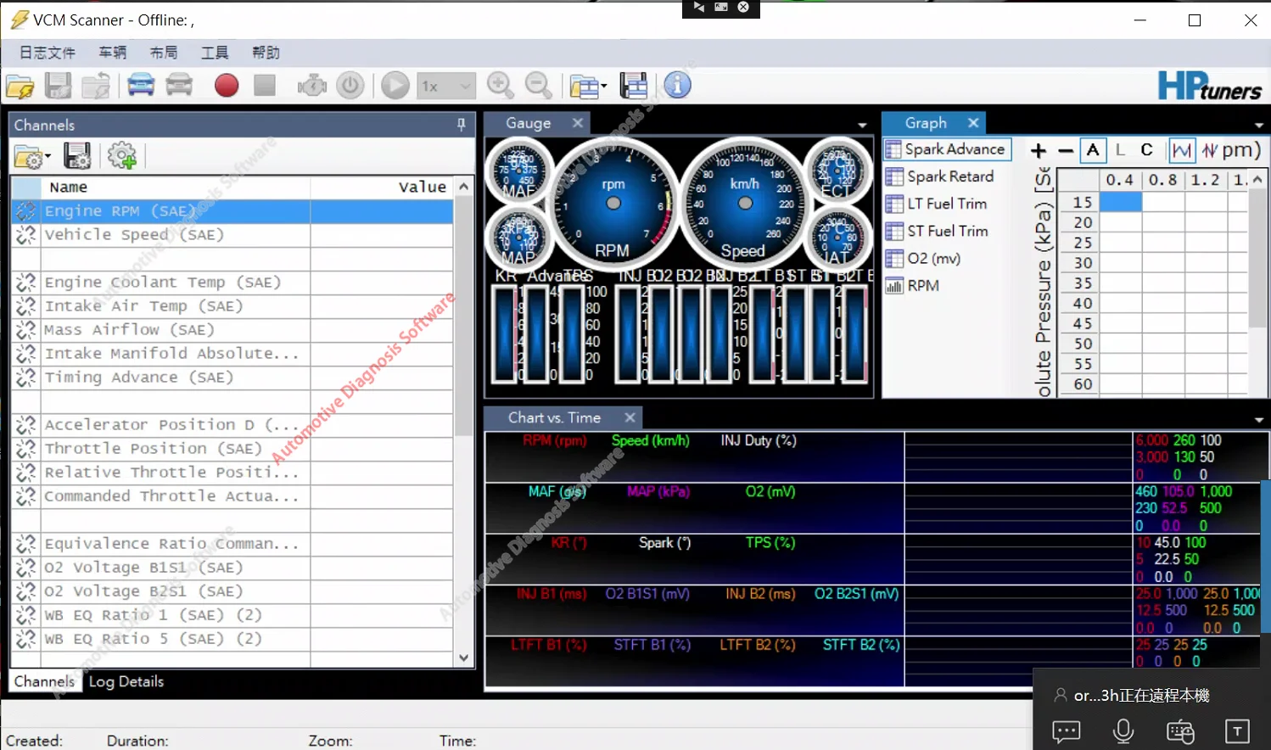Toggle the line chart view icon
The width and height of the screenshot is (1271, 750).
coord(1181,151)
